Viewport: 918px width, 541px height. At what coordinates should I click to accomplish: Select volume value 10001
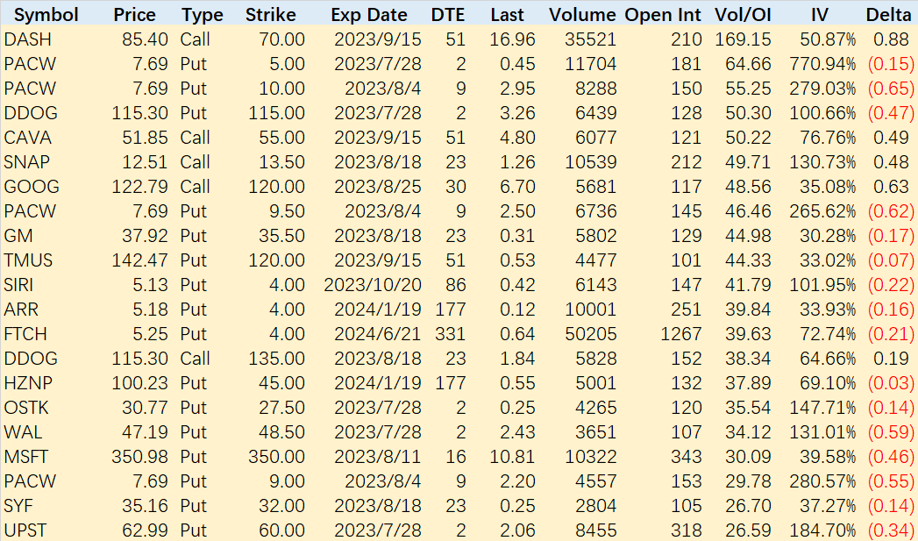click(x=591, y=310)
